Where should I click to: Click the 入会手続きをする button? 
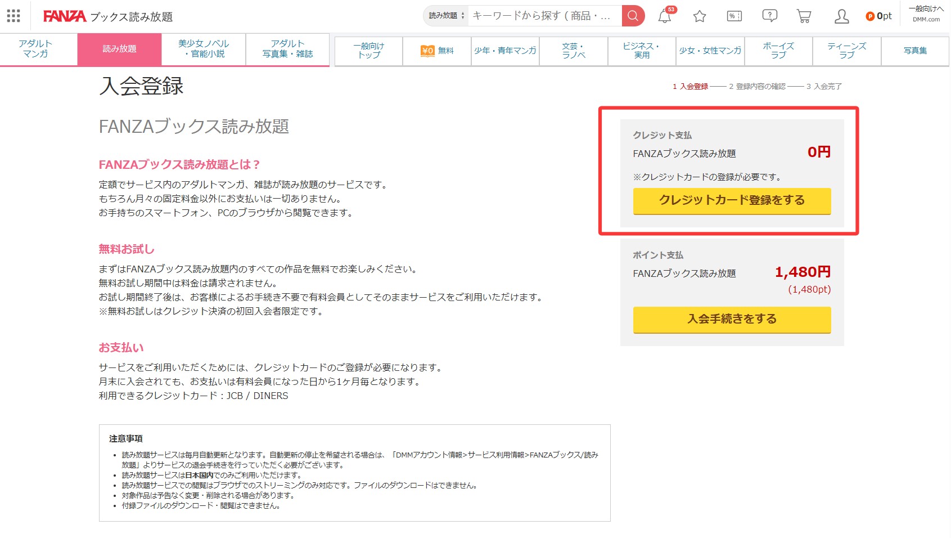pos(732,320)
